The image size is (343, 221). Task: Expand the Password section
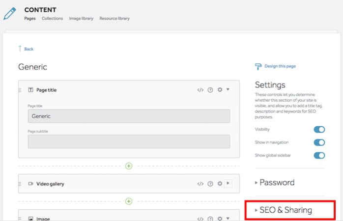point(275,182)
